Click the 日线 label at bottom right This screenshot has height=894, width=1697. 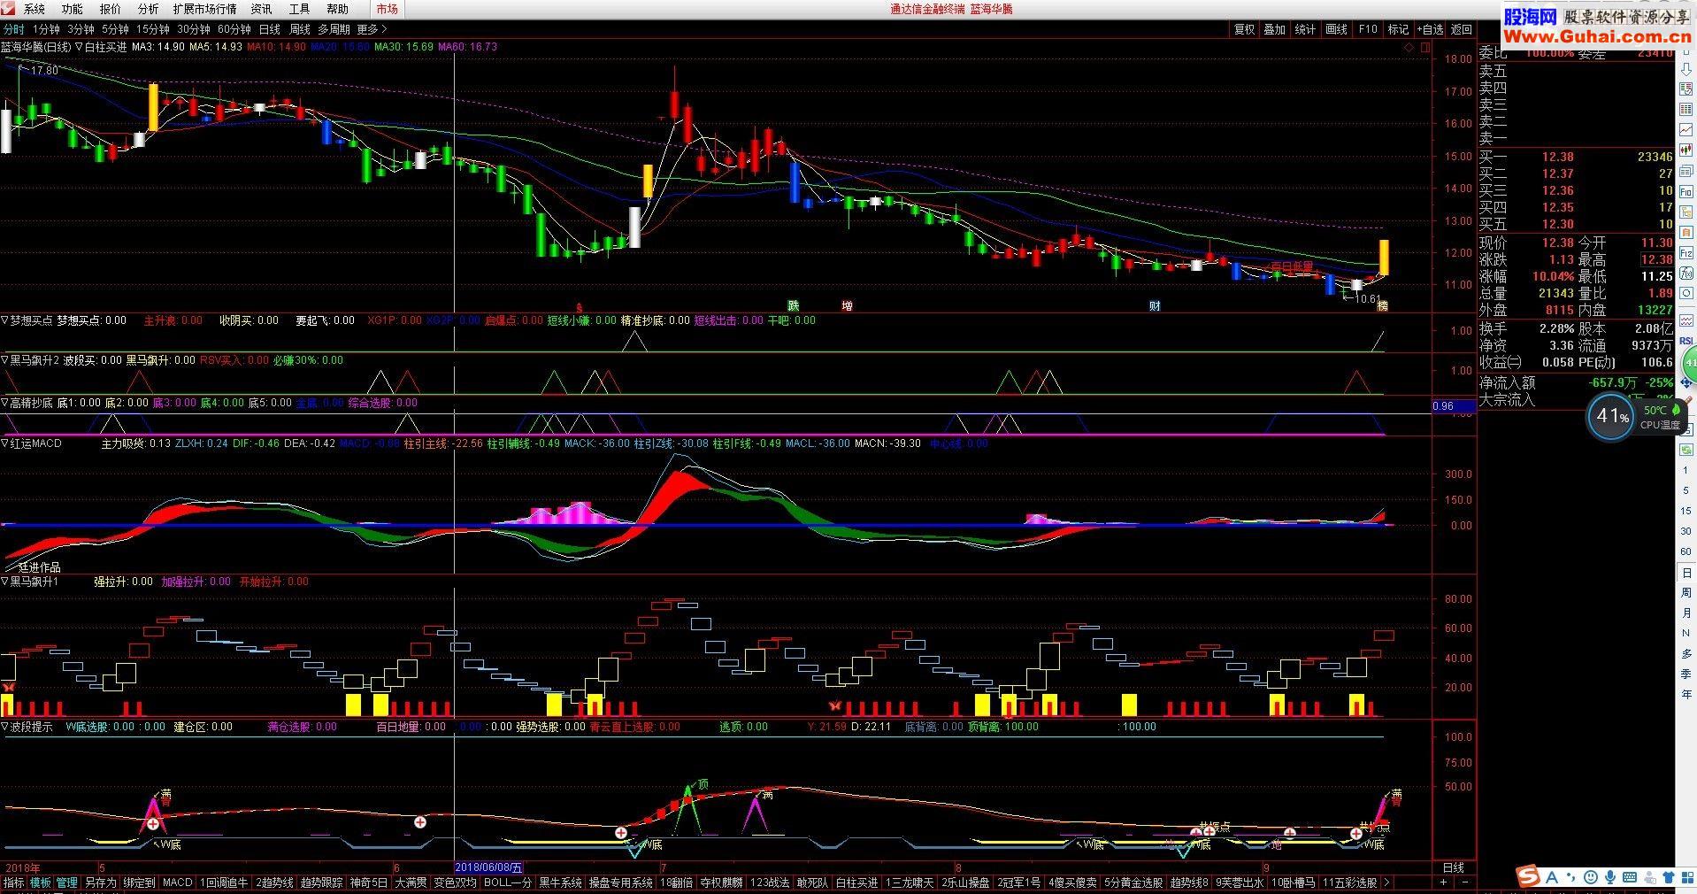[x=1454, y=867]
